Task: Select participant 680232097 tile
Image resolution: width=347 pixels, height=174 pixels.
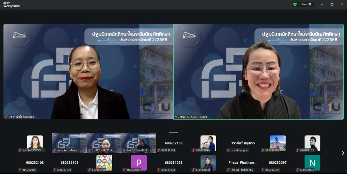Action: (x=278, y=163)
